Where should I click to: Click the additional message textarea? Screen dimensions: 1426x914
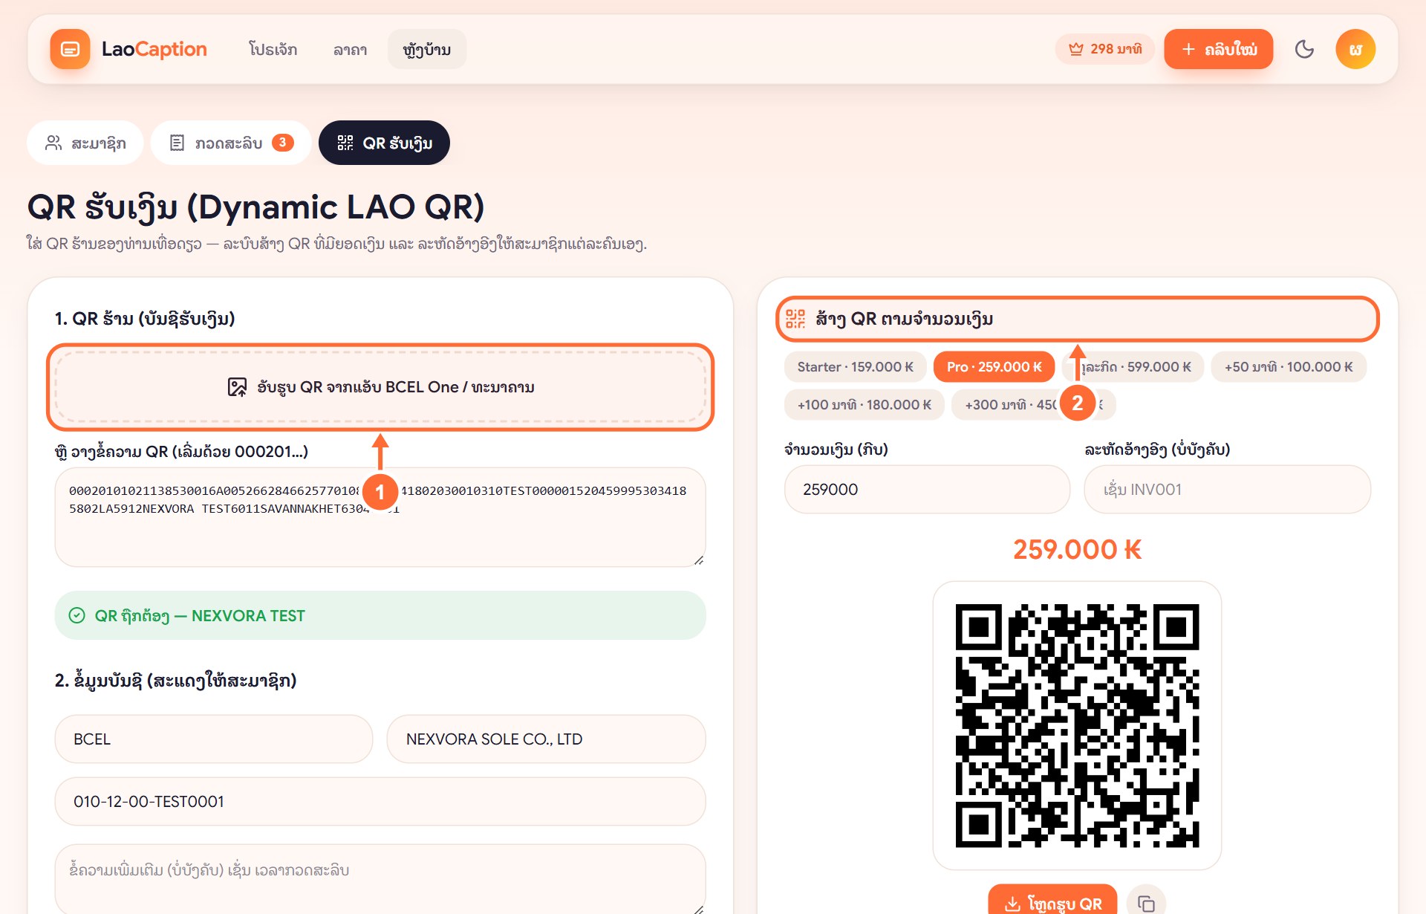(380, 879)
